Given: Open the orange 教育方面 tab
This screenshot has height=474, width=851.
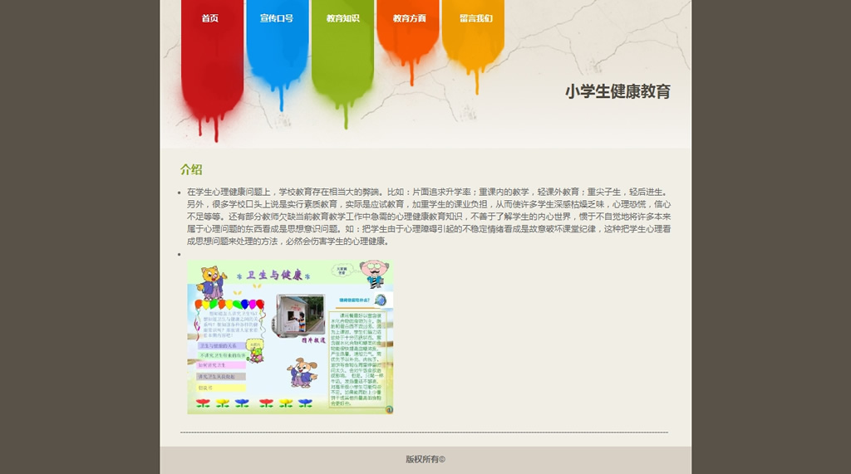Looking at the screenshot, I should click(x=409, y=18).
